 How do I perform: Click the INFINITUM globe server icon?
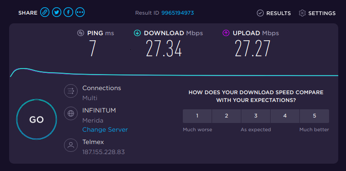point(71,113)
